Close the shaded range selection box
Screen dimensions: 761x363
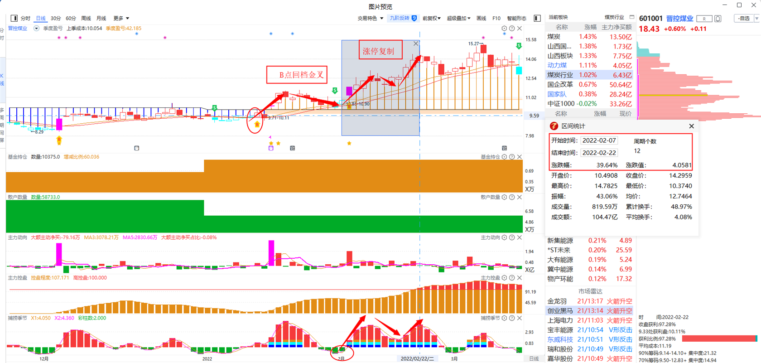coord(416,44)
